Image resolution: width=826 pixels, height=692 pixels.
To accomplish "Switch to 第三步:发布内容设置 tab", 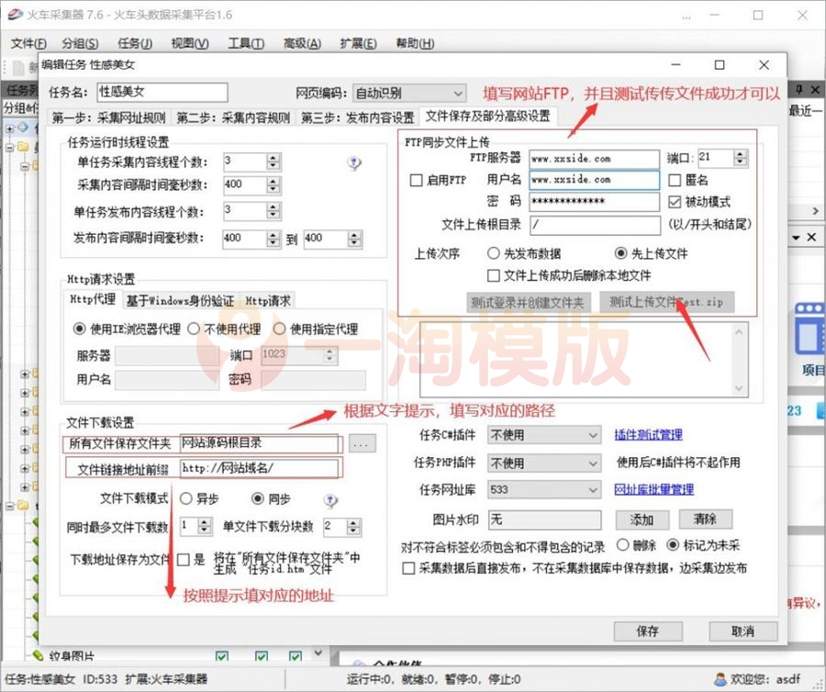I will pyautogui.click(x=358, y=117).
